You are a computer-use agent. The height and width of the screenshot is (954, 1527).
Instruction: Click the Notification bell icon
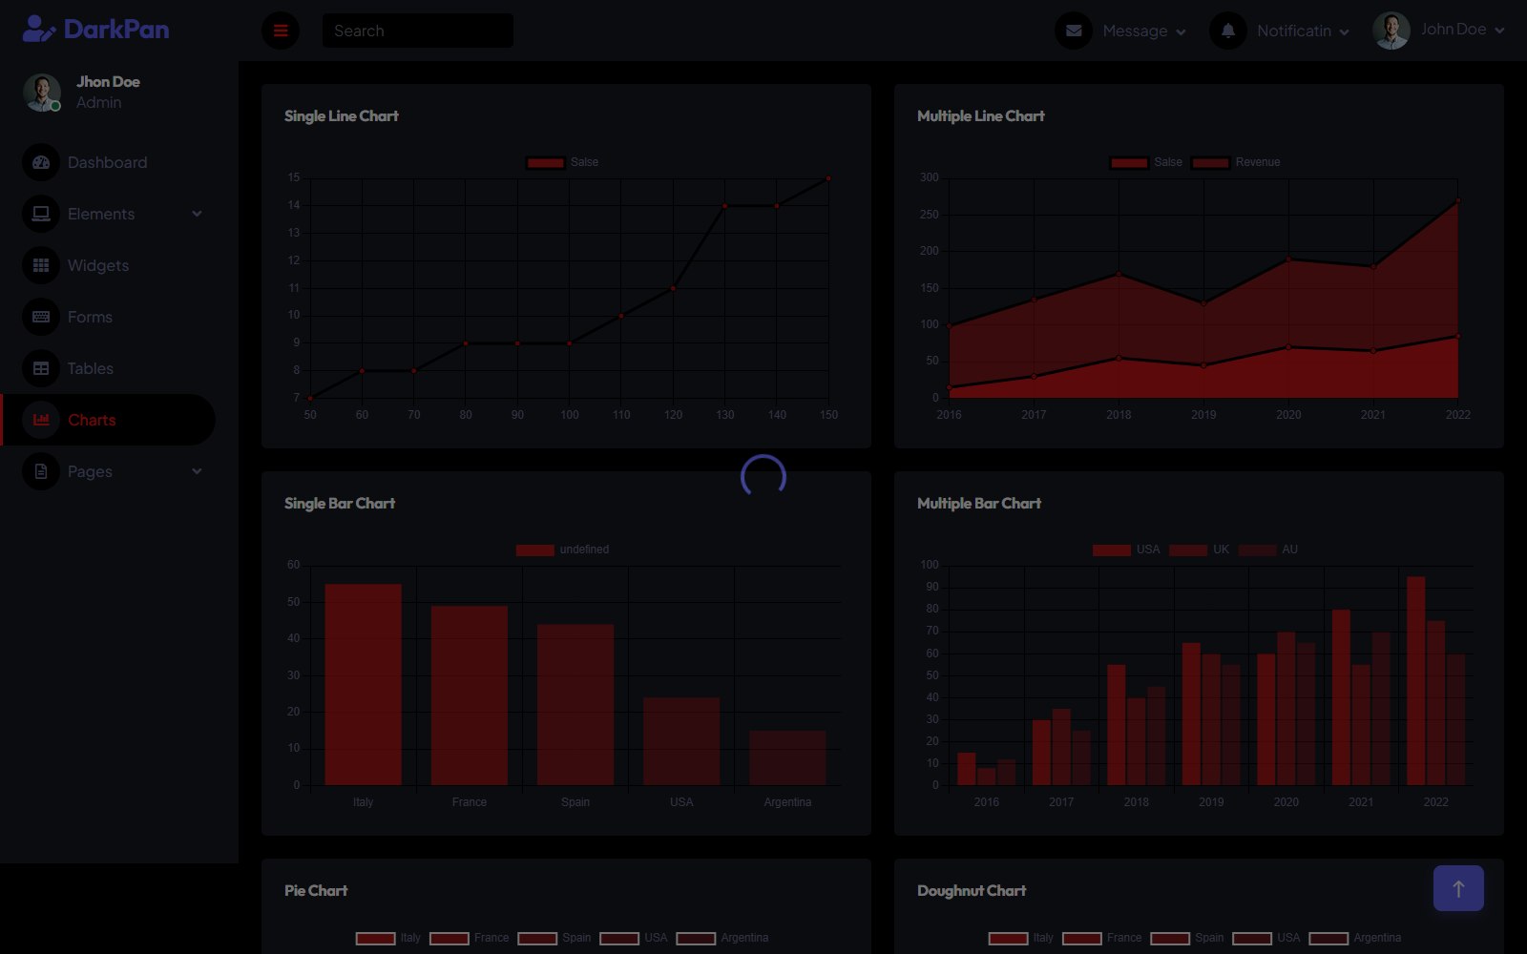pyautogui.click(x=1228, y=31)
